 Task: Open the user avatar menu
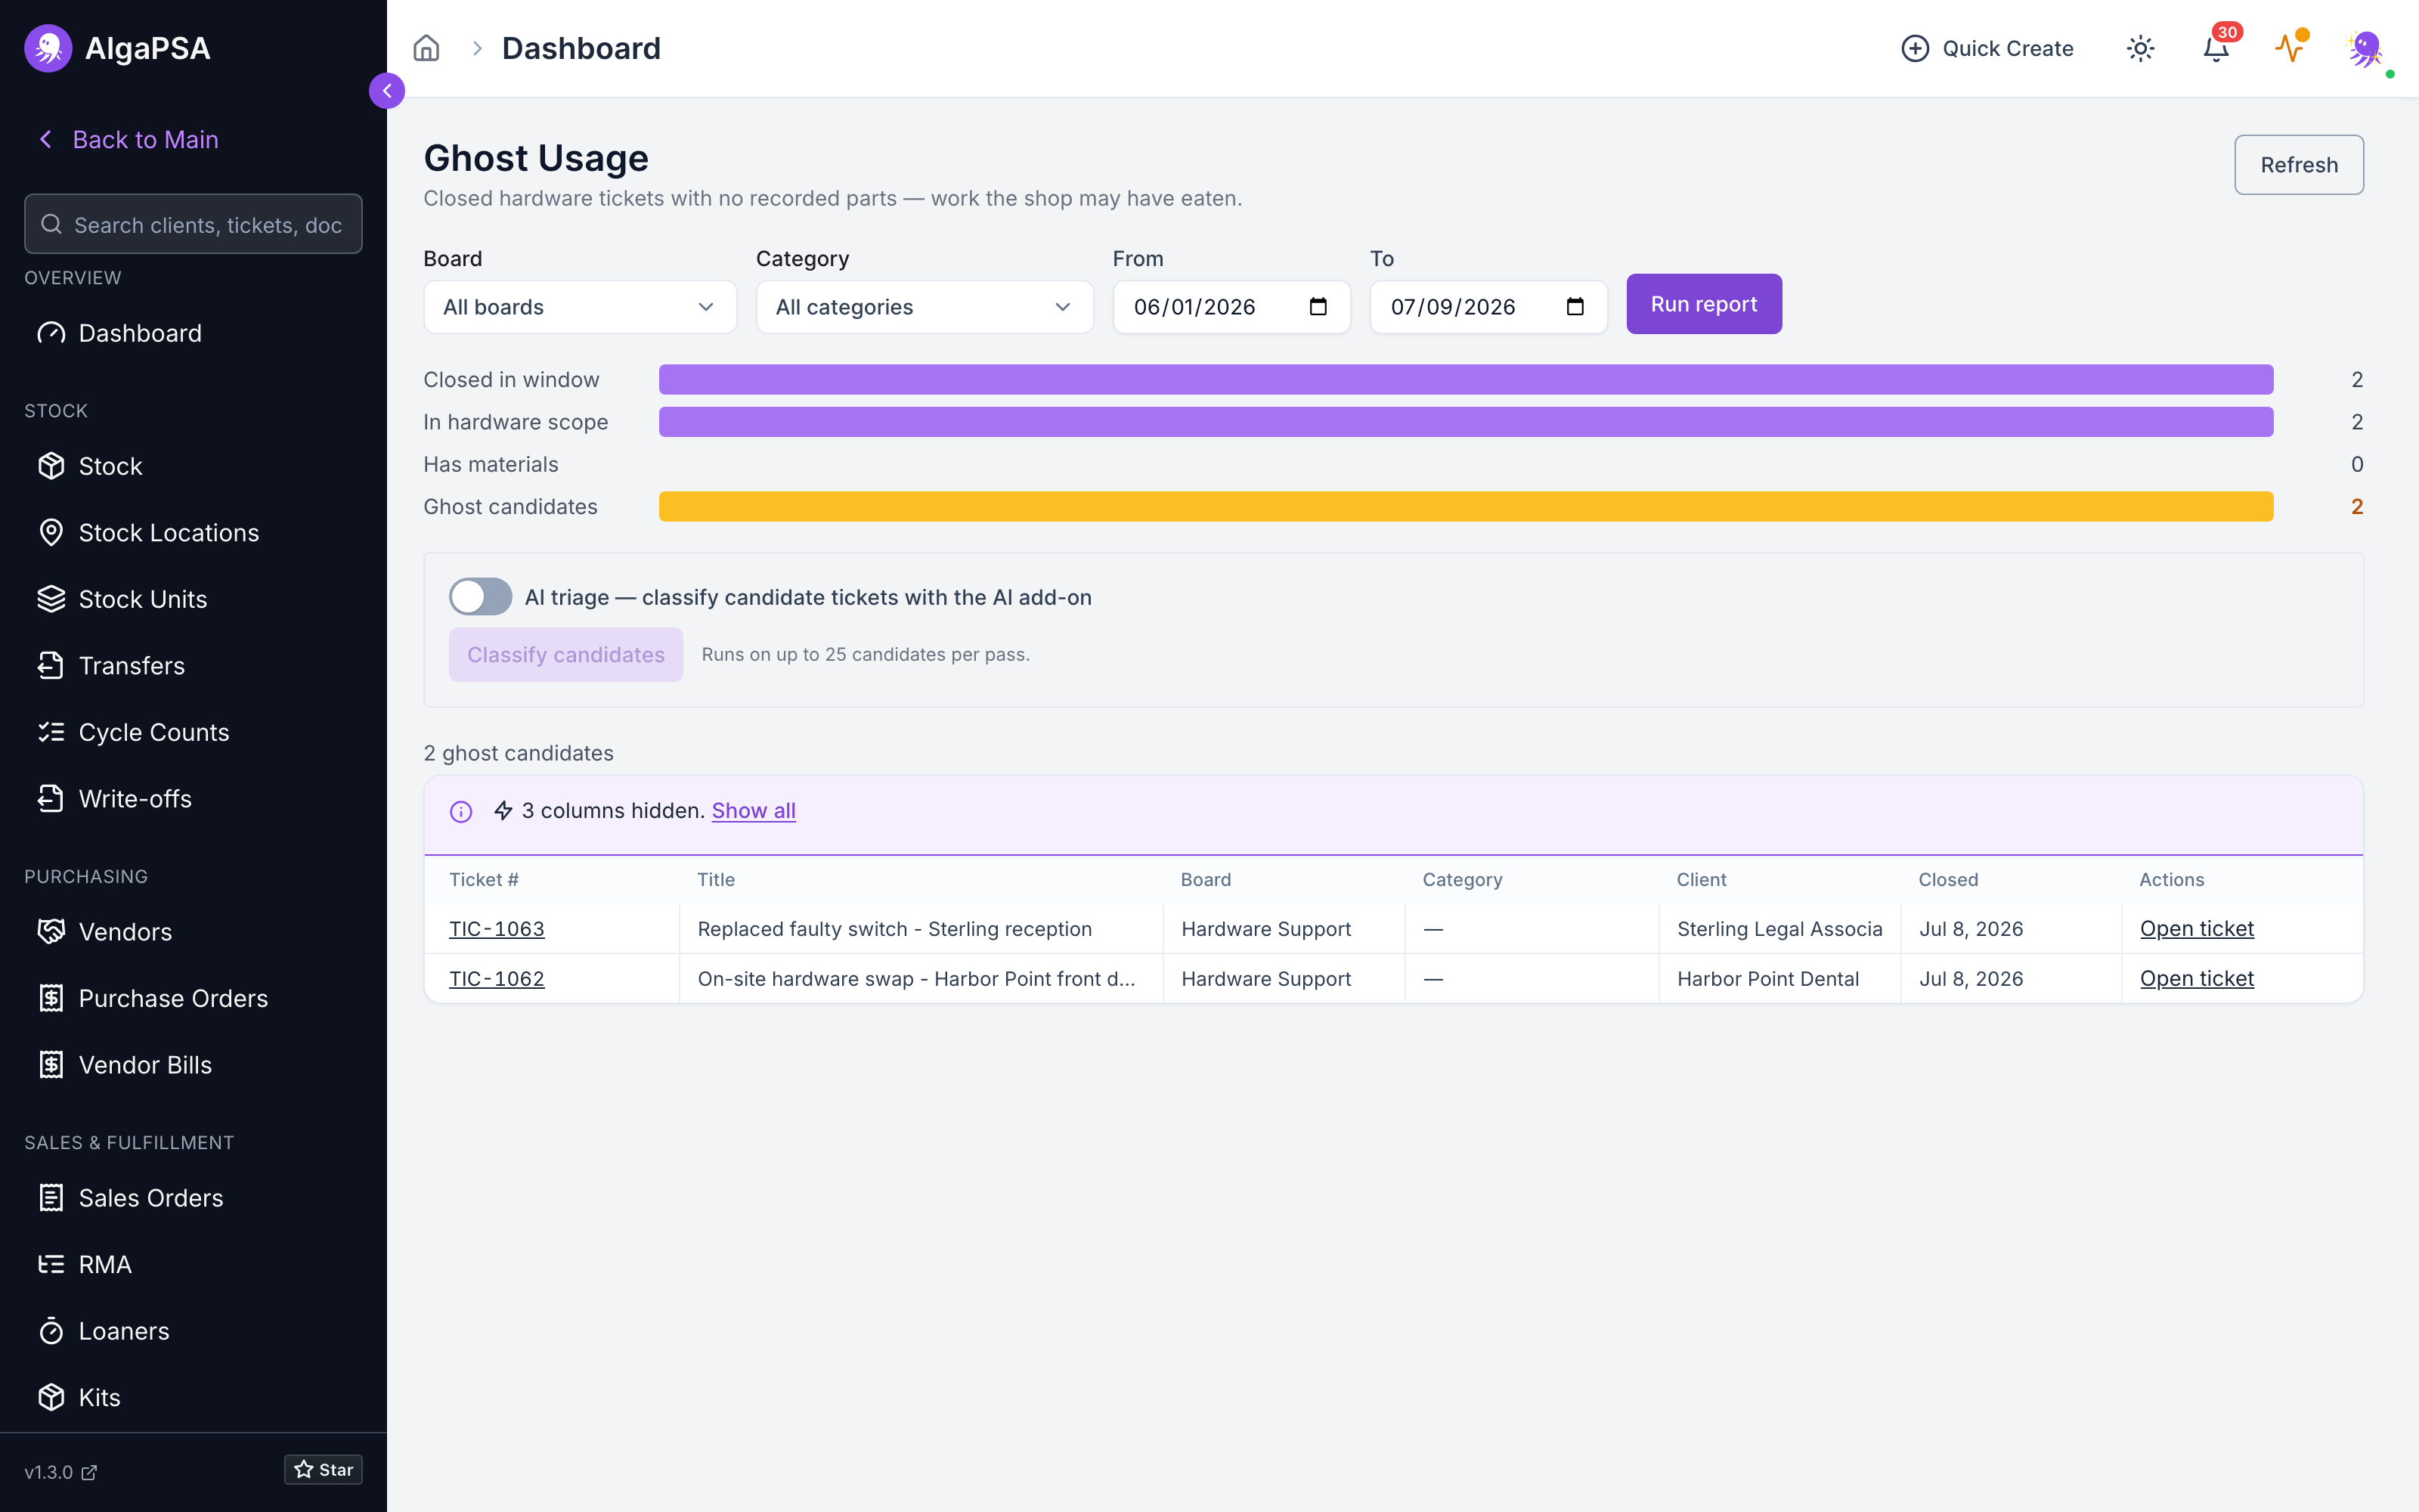click(x=2365, y=48)
